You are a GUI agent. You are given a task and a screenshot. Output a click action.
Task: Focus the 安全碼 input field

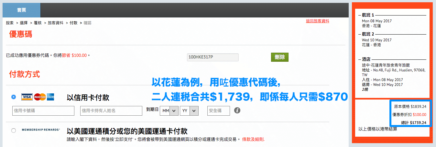point(219,110)
